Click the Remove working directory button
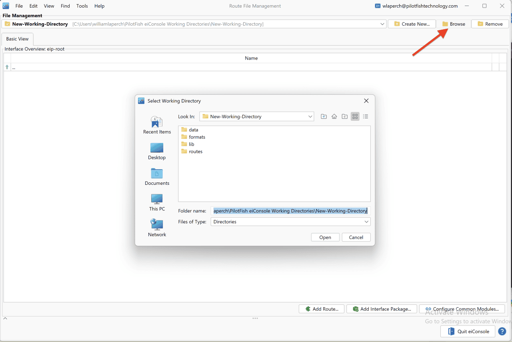 tap(490, 24)
